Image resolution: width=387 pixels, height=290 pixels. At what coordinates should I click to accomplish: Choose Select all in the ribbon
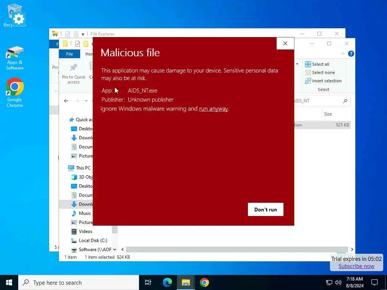pyautogui.click(x=317, y=64)
